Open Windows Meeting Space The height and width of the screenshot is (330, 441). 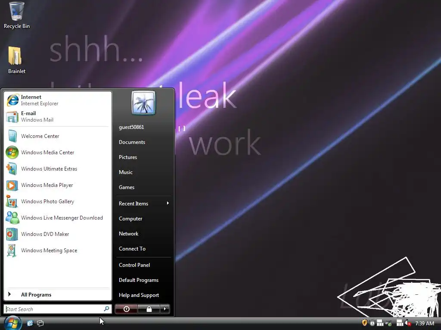point(58,251)
